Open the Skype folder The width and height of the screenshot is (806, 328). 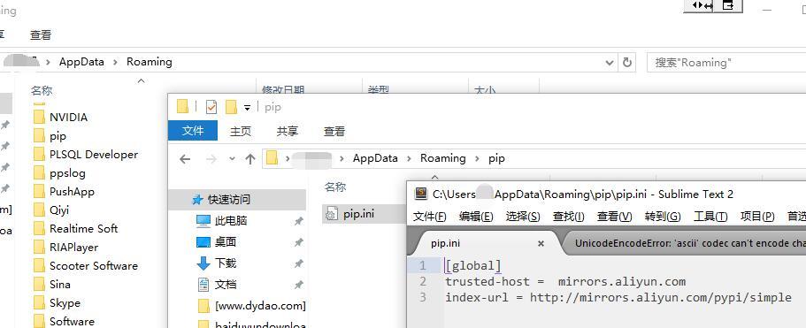click(57, 303)
